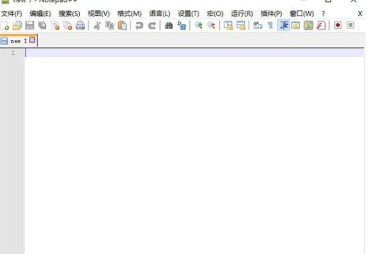This screenshot has width=371, height=254.
Task: Open the 窗口(W) menu
Action: (301, 14)
